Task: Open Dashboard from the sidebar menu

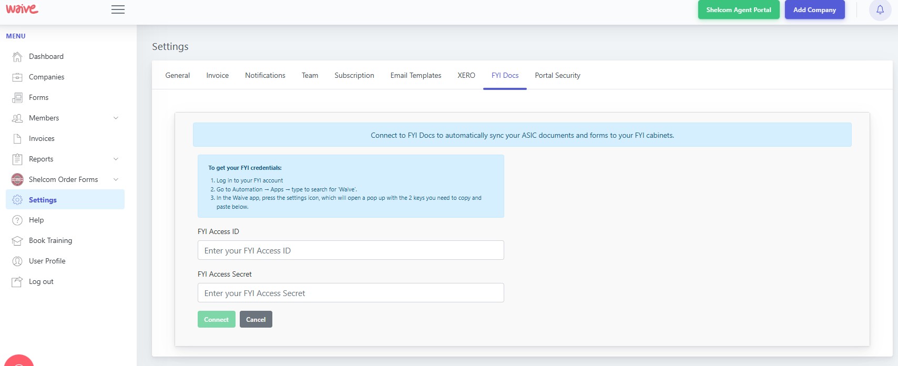Action: click(46, 56)
